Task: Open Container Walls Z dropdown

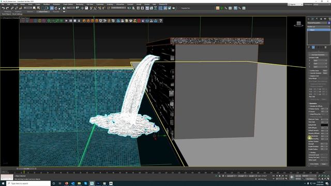Action: [320, 67]
